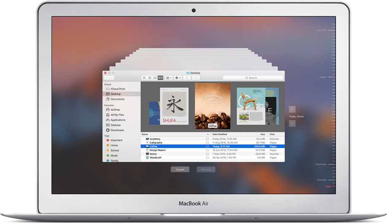387x224 pixels.
Task: Sort files by the Size column
Action: (257, 134)
